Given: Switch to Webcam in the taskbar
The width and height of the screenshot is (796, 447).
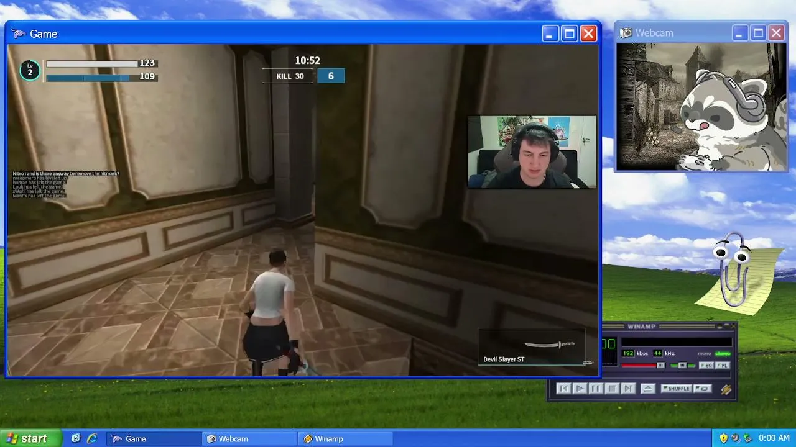Looking at the screenshot, I should click(249, 439).
